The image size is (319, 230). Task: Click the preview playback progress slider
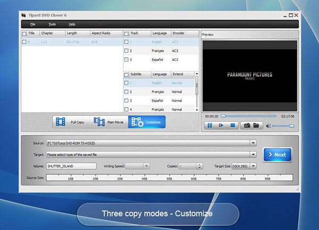(x=249, y=116)
